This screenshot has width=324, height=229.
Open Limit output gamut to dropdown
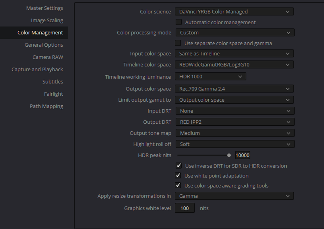234,100
